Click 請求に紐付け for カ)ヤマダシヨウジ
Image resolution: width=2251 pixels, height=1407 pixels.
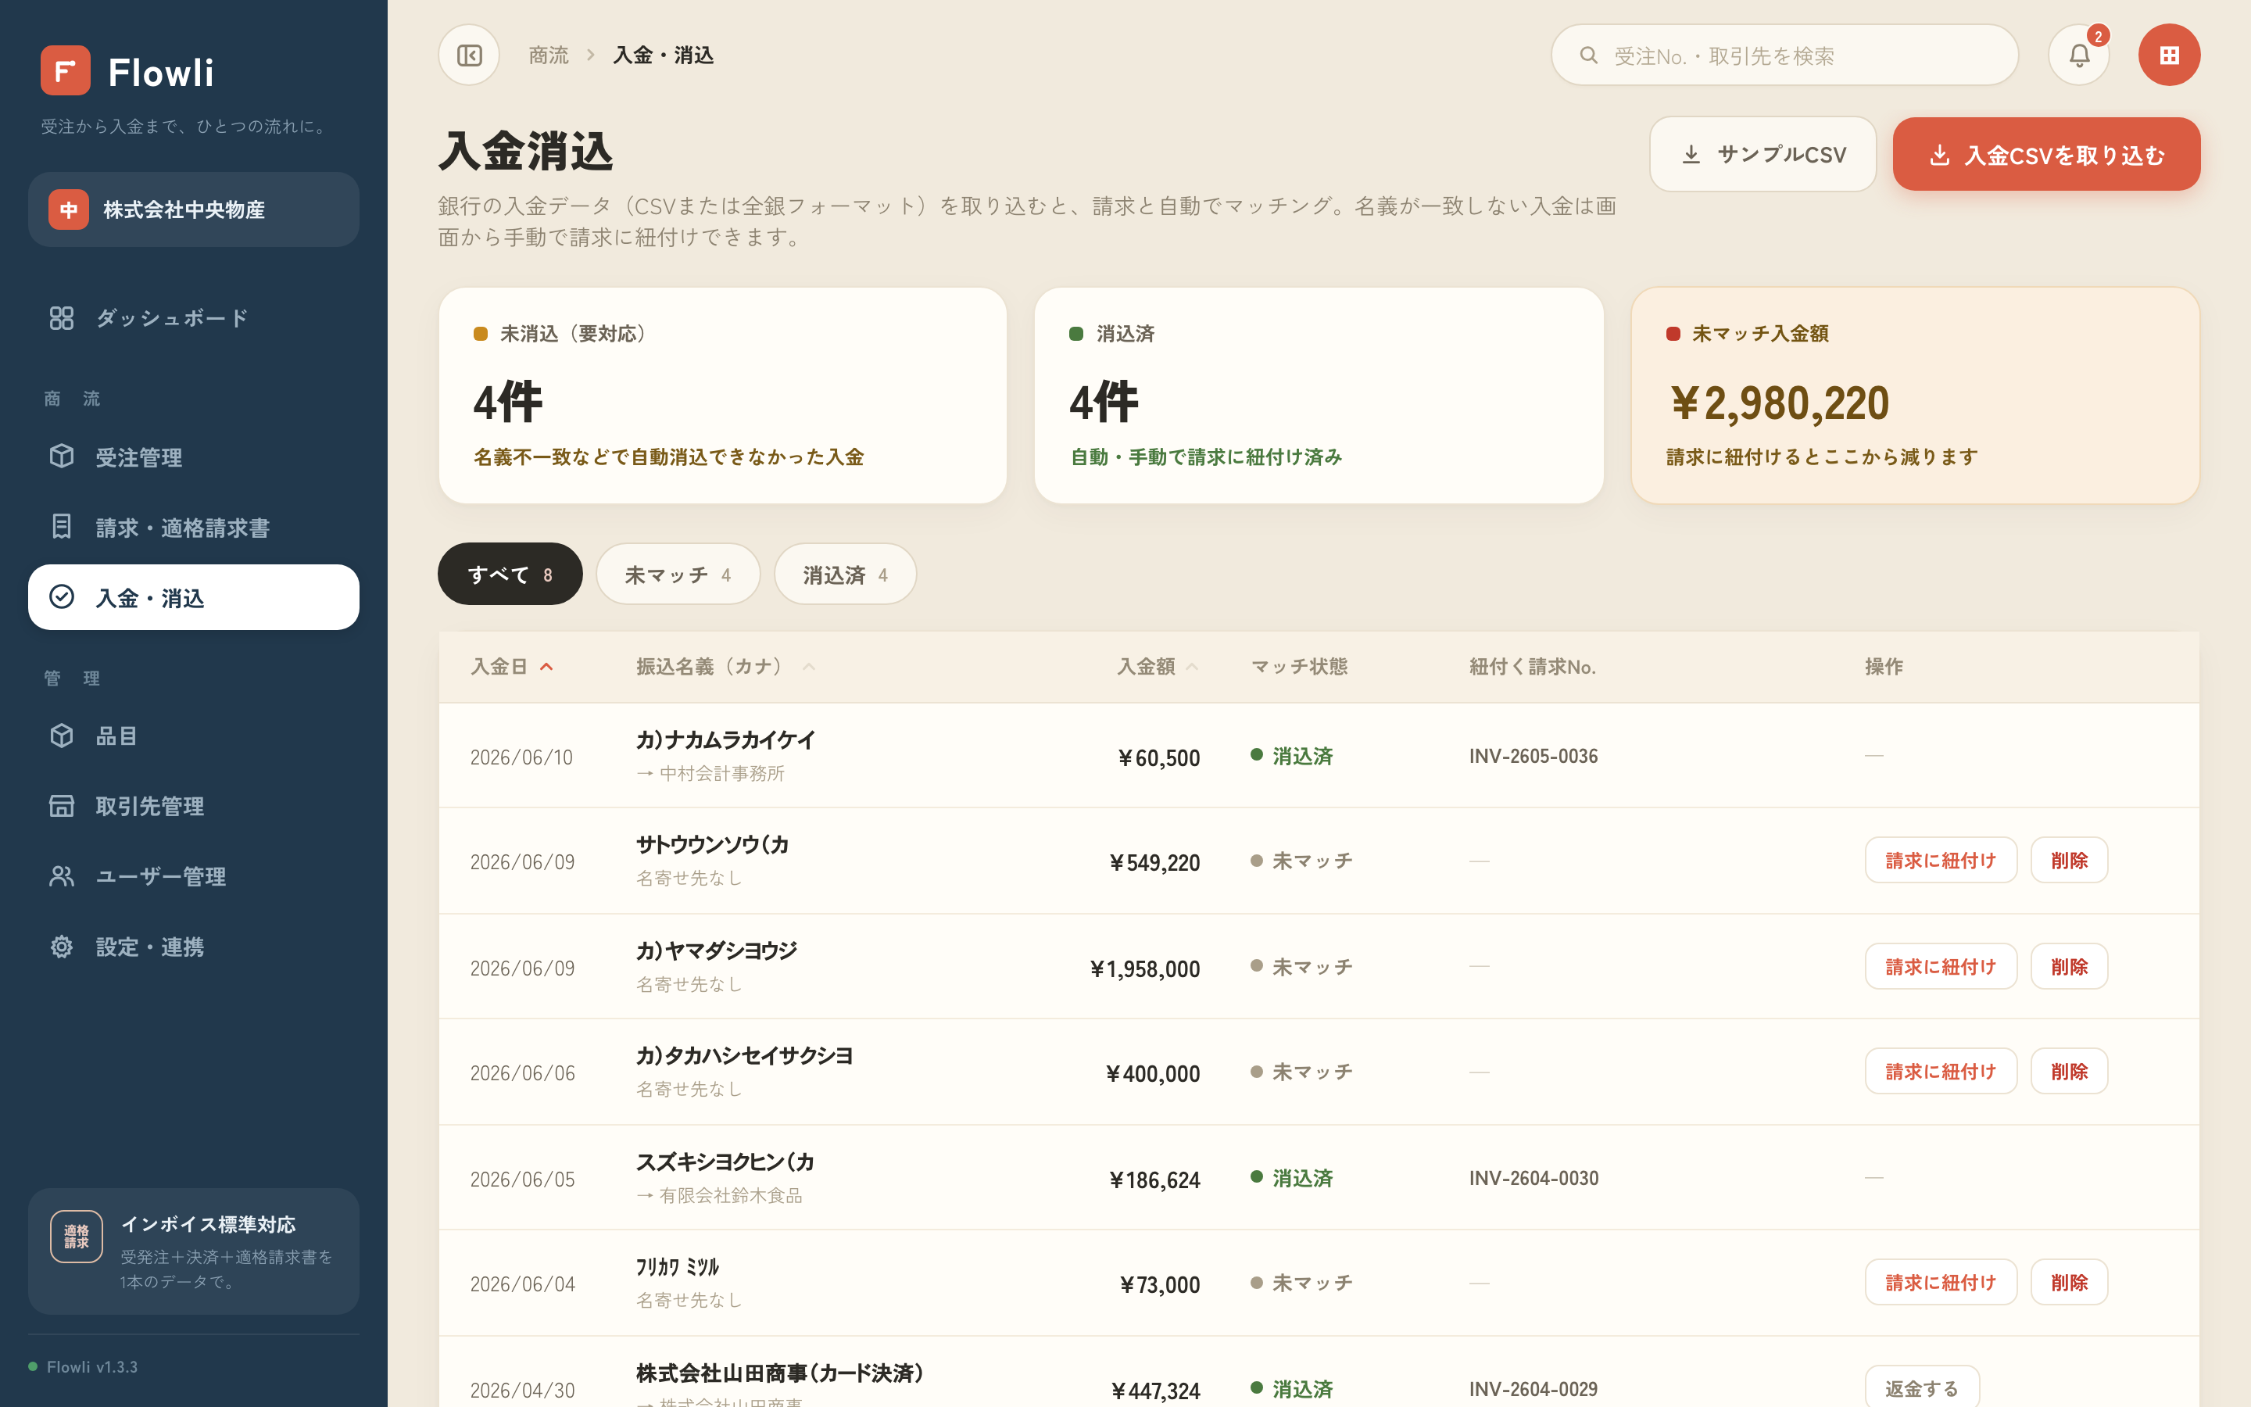(1941, 967)
